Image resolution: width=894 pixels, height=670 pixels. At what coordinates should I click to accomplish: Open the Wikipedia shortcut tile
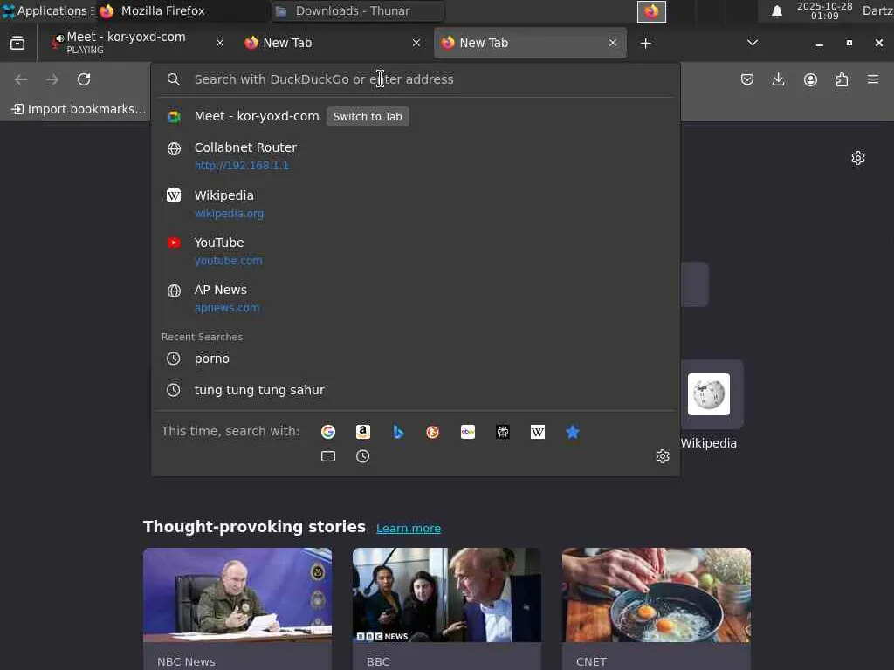709,405
